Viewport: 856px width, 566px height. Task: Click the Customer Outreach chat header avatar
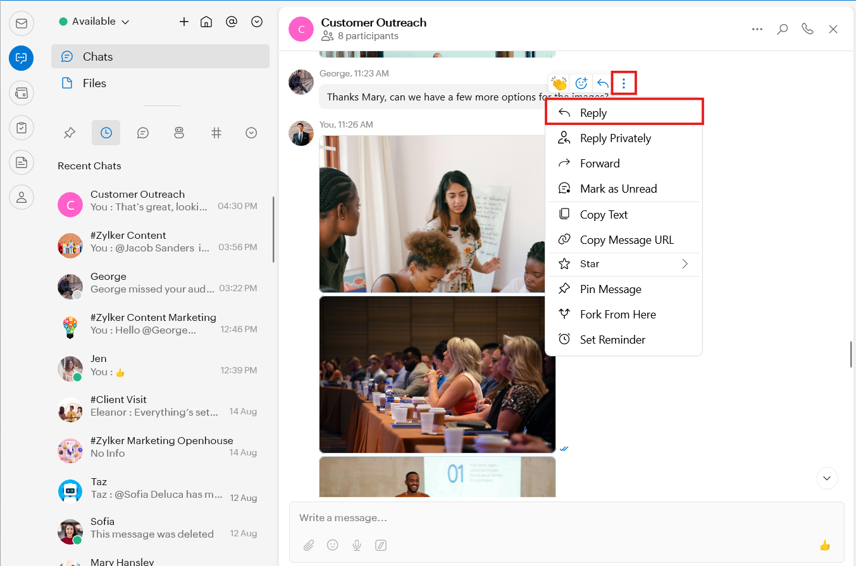click(x=301, y=29)
